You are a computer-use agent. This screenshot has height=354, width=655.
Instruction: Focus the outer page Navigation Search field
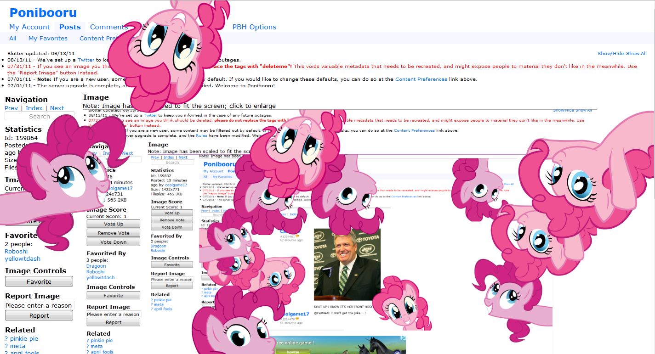39,117
